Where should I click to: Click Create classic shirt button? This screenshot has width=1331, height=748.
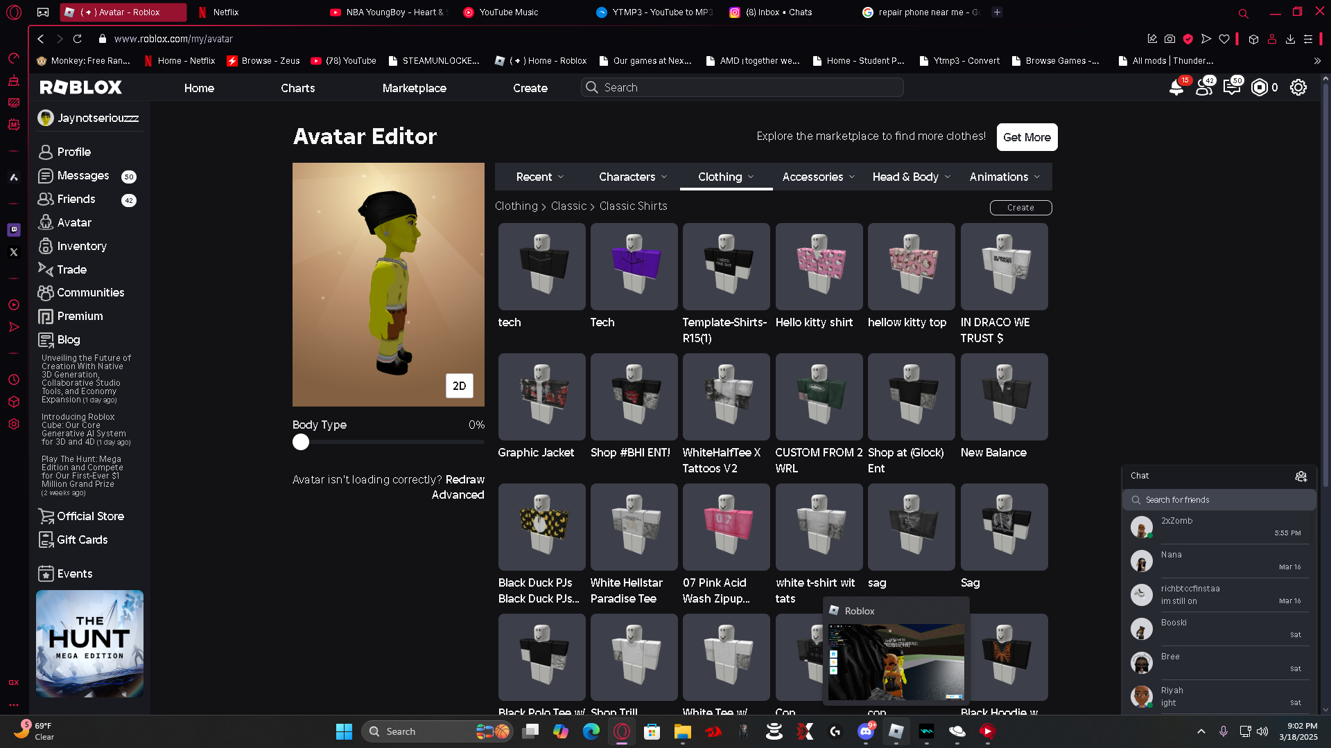(x=1020, y=208)
